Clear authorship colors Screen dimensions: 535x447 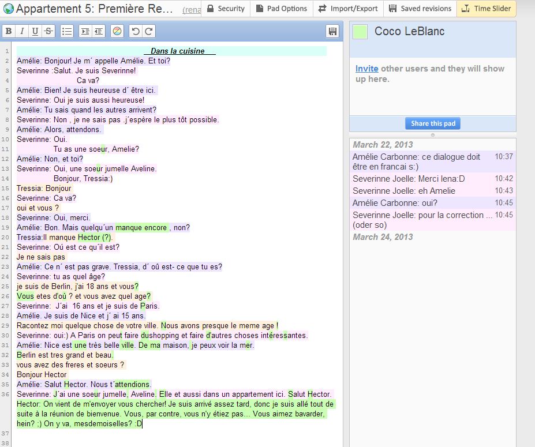(117, 32)
